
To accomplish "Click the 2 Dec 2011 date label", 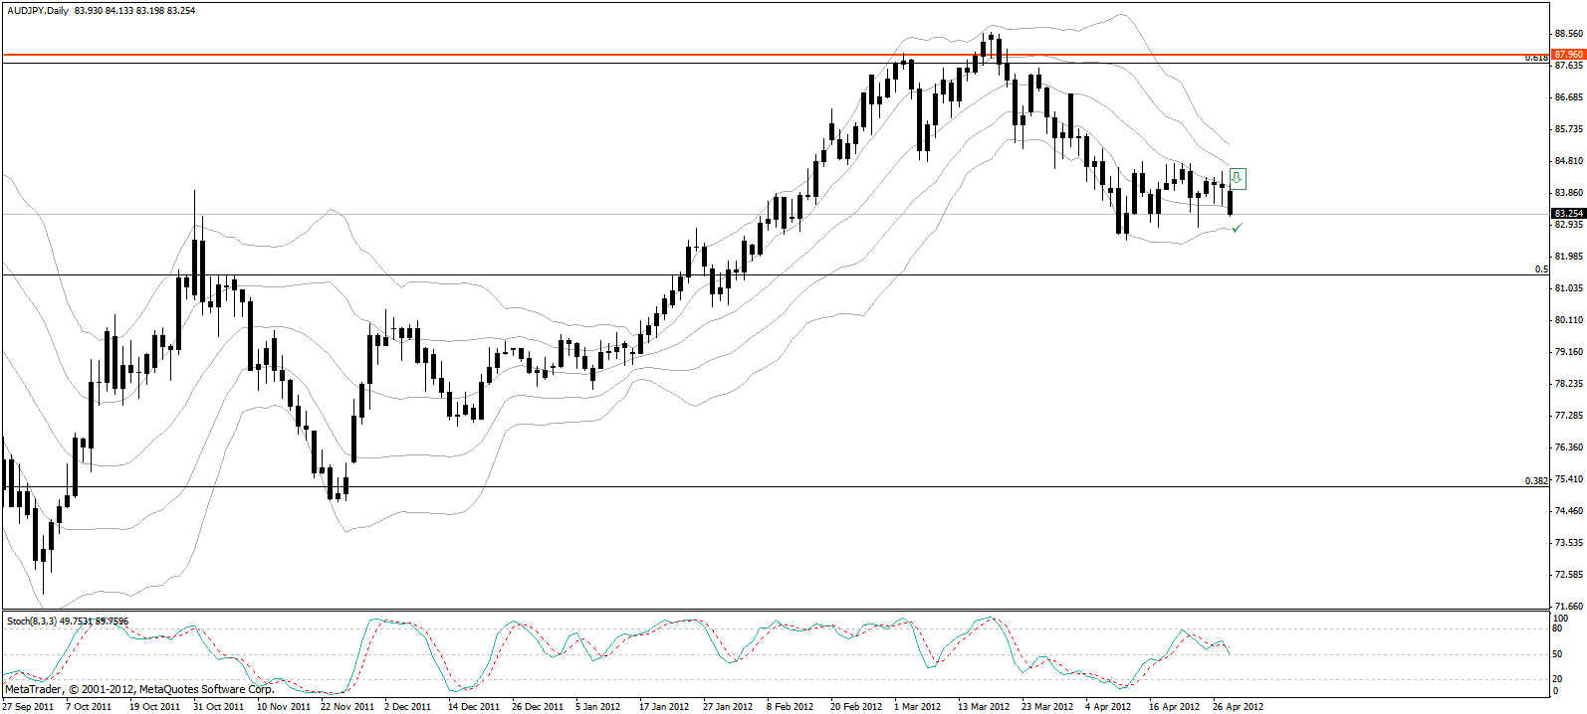I will tap(408, 707).
